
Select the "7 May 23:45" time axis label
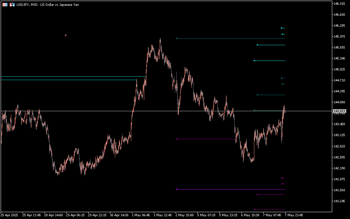click(x=294, y=215)
